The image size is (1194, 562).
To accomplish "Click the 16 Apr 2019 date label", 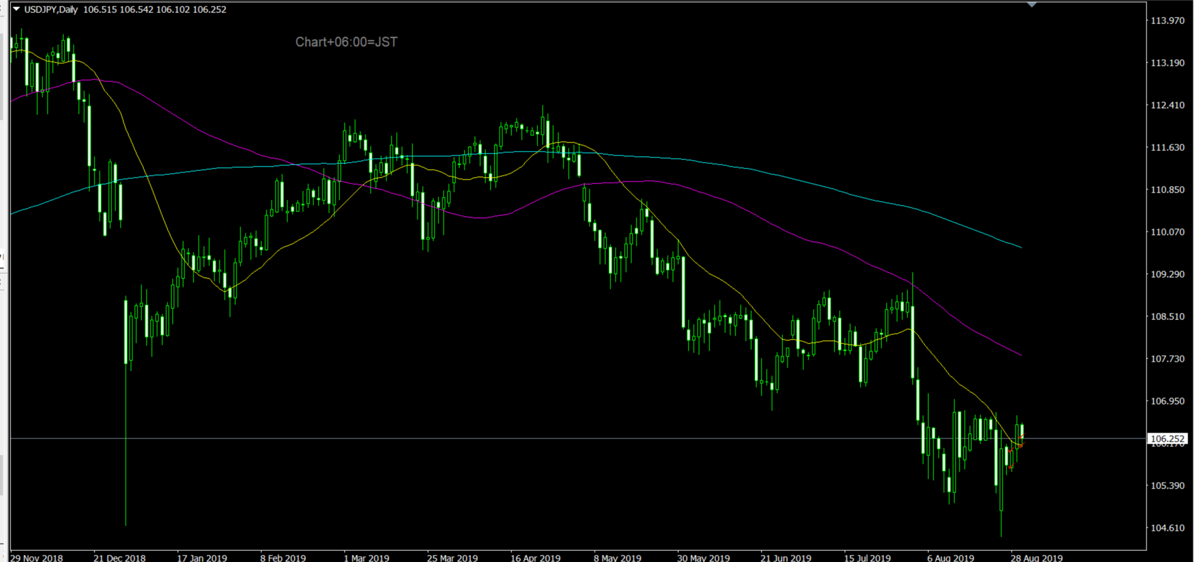I will point(535,557).
